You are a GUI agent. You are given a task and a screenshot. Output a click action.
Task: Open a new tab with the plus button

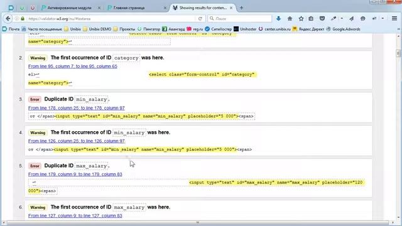(241, 8)
